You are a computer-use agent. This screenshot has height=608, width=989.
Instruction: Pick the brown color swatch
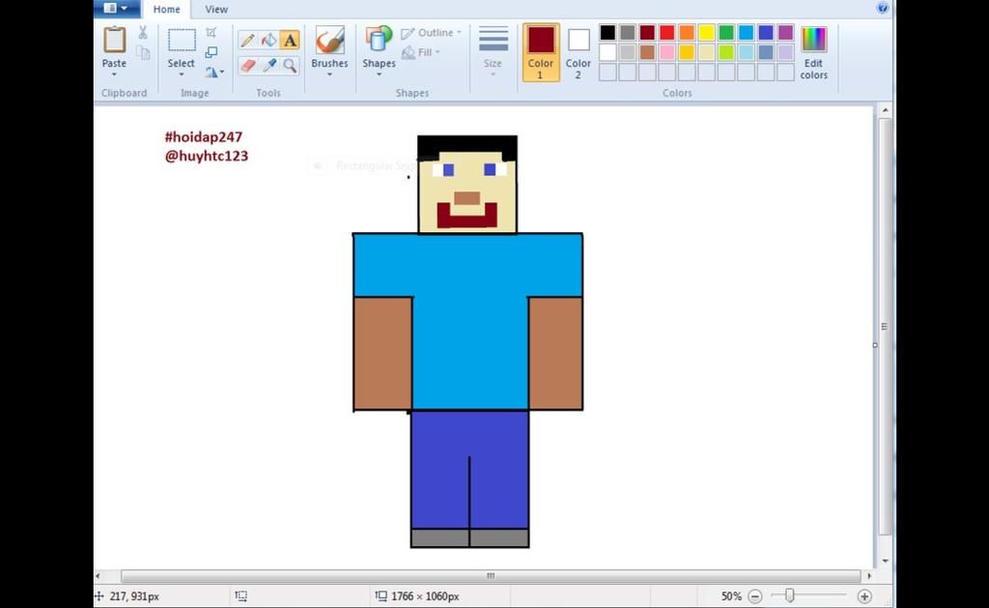tap(647, 52)
